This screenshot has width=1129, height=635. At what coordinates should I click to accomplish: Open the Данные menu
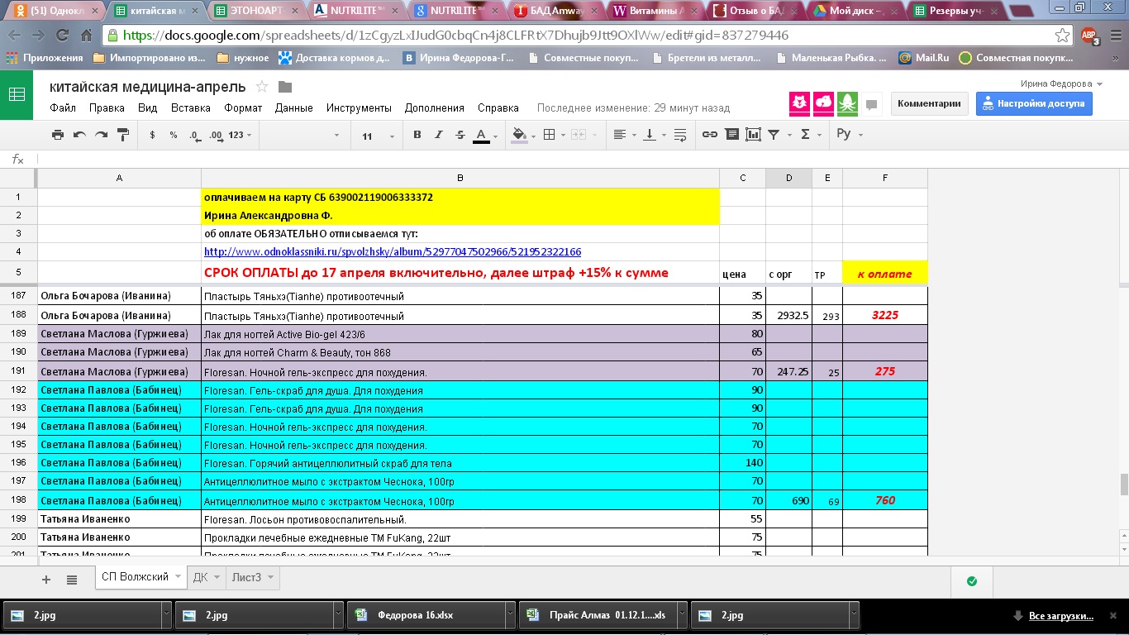click(x=294, y=108)
